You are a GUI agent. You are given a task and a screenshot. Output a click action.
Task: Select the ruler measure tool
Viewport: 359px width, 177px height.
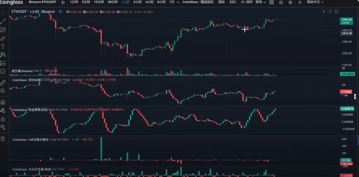click(3, 82)
